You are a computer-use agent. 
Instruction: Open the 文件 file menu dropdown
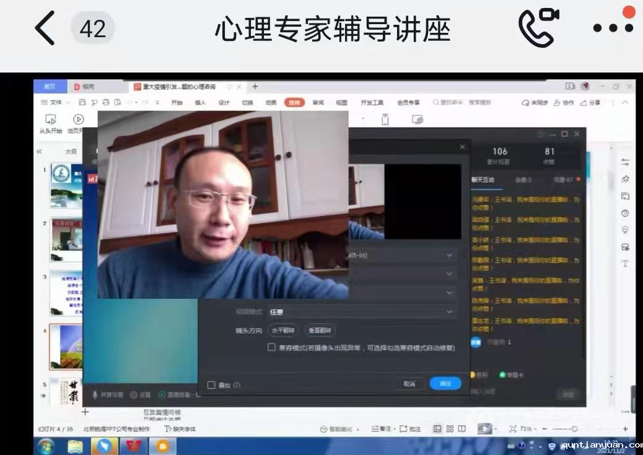tap(56, 102)
